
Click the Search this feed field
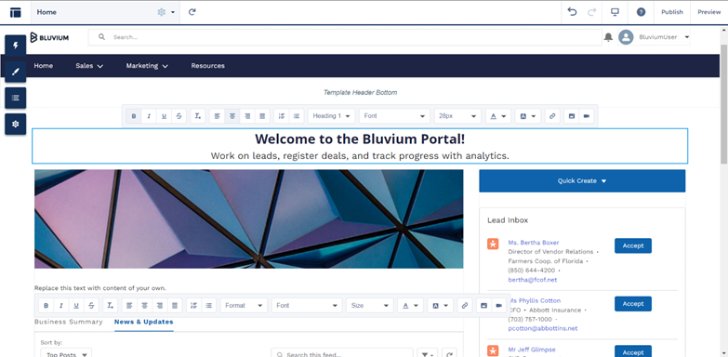342,354
